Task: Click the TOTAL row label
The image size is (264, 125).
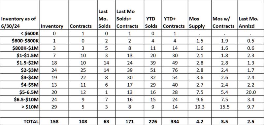Action: coord(31,121)
